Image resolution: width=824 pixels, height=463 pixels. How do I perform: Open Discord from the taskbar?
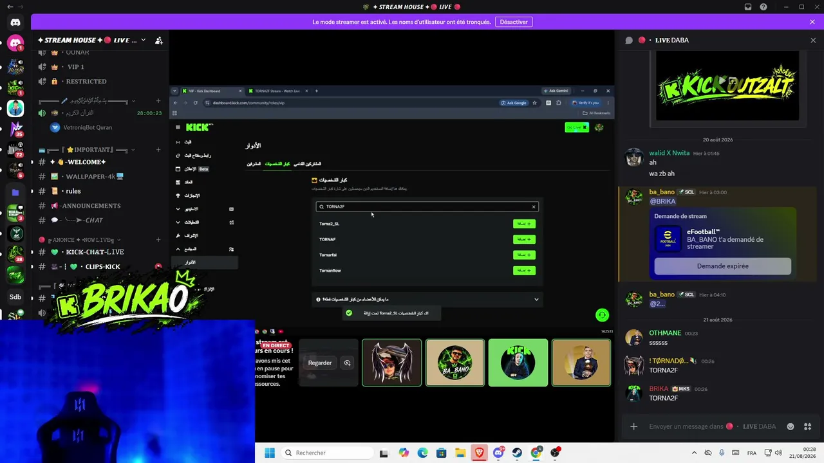pyautogui.click(x=498, y=453)
